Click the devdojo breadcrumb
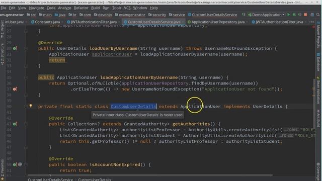322x181 pixels. coord(103,15)
